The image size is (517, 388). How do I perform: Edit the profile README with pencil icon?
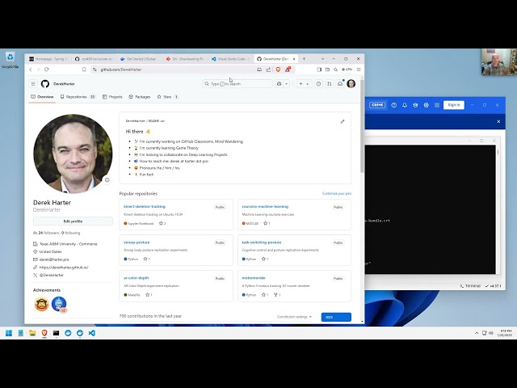343,121
